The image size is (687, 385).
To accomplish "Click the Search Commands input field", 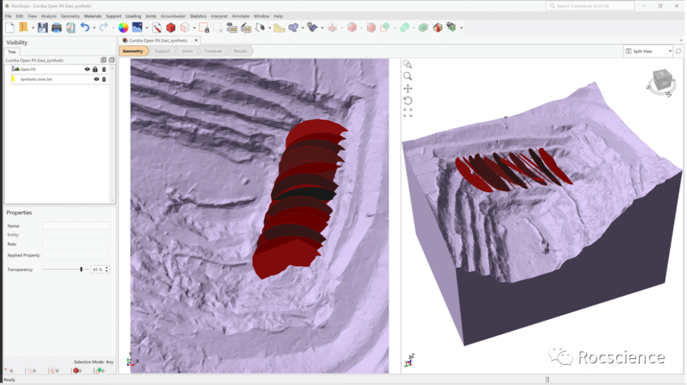I will pyautogui.click(x=590, y=6).
